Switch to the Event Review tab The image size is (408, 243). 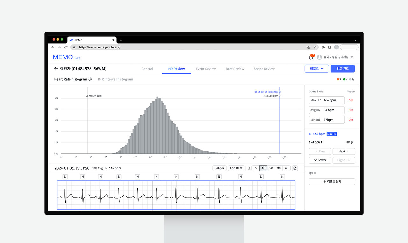pos(206,69)
